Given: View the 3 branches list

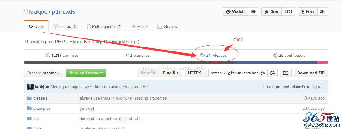Looking at the screenshot, I should [137, 55].
